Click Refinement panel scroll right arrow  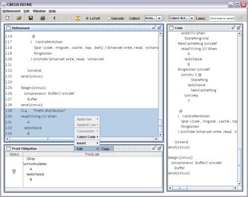click(156, 139)
